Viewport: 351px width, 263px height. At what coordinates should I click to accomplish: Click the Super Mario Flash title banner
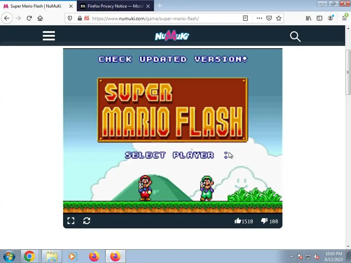172,110
